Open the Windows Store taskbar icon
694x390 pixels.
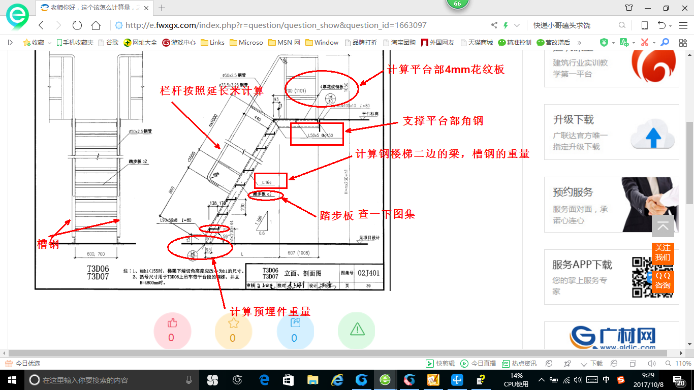(x=288, y=380)
